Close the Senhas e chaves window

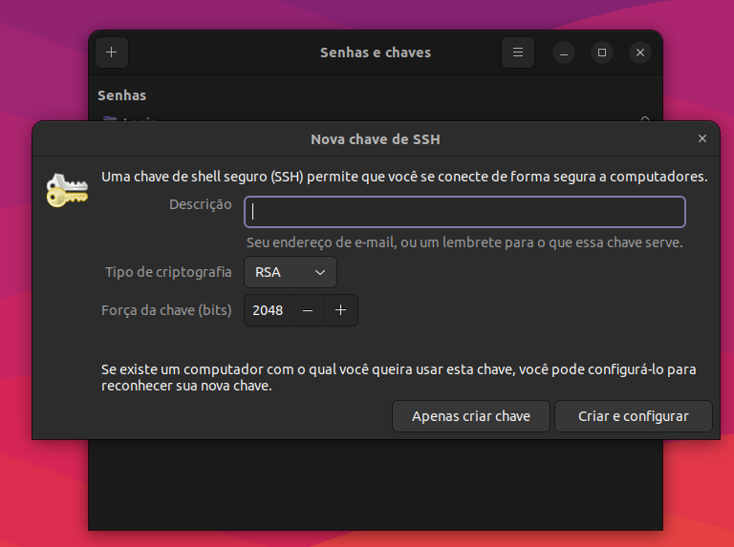coord(640,53)
